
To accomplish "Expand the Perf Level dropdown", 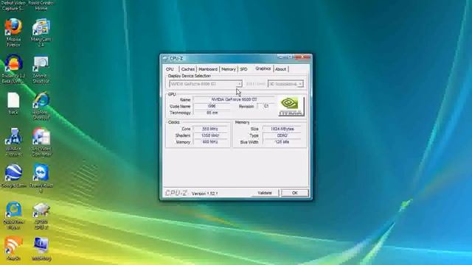I will click(285, 84).
